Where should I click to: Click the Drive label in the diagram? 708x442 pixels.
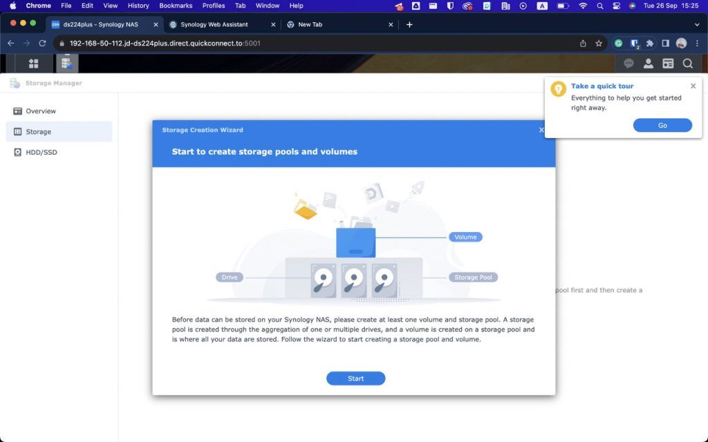click(x=230, y=277)
